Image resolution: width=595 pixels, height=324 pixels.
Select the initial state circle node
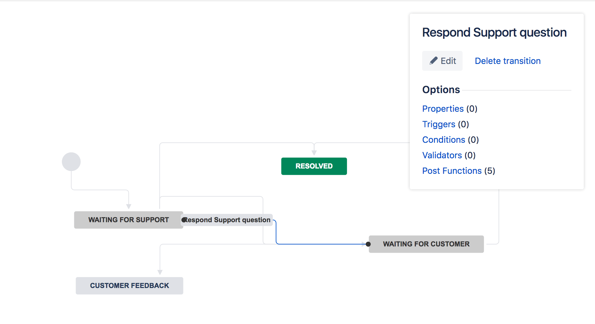71,162
